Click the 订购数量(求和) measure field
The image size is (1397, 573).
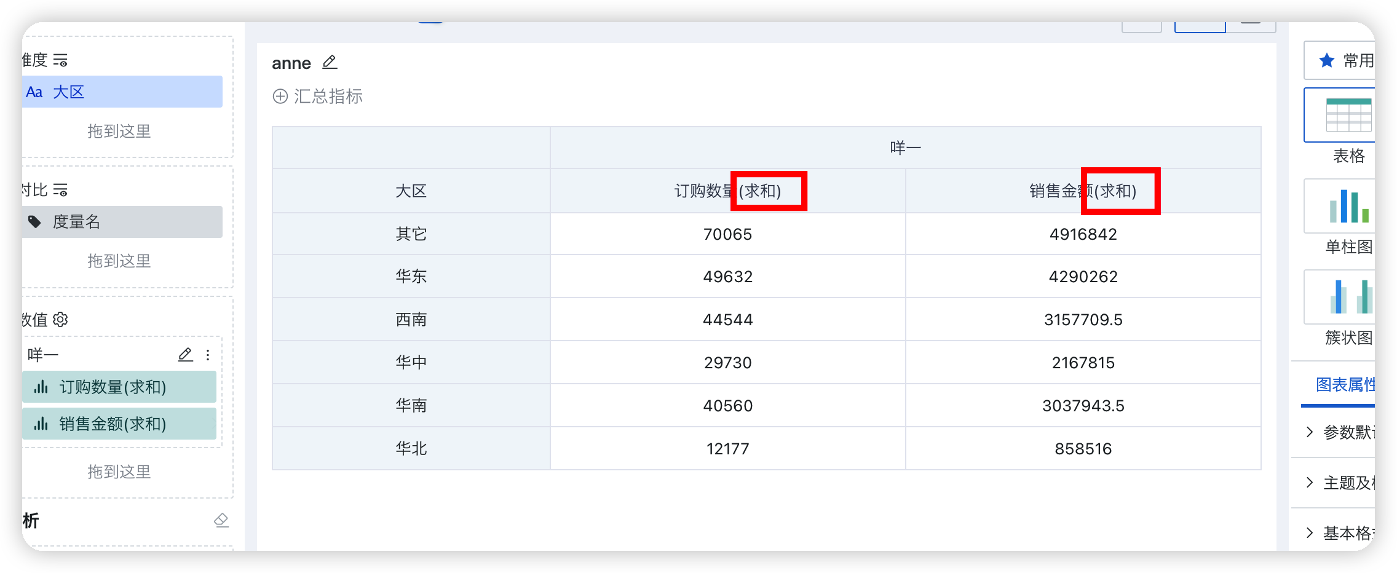coord(119,387)
